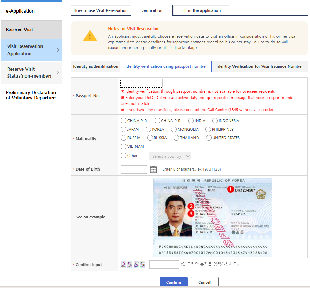
Task: Click the Confirm input label
Action: click(x=89, y=265)
